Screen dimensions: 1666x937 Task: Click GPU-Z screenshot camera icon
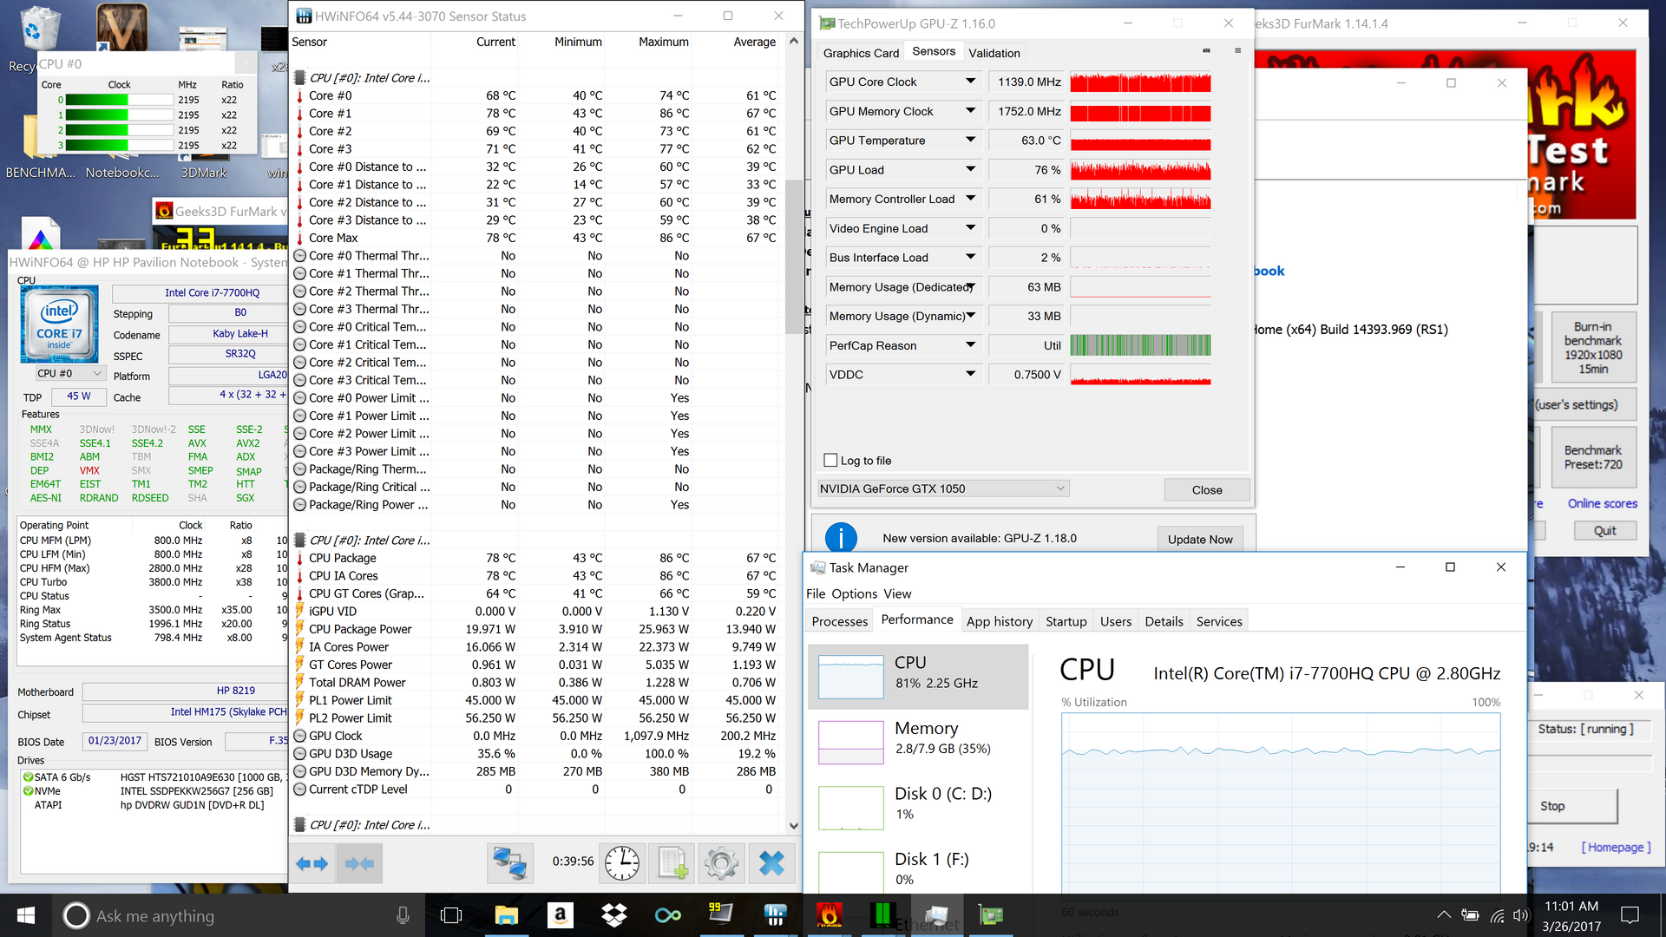1206,51
